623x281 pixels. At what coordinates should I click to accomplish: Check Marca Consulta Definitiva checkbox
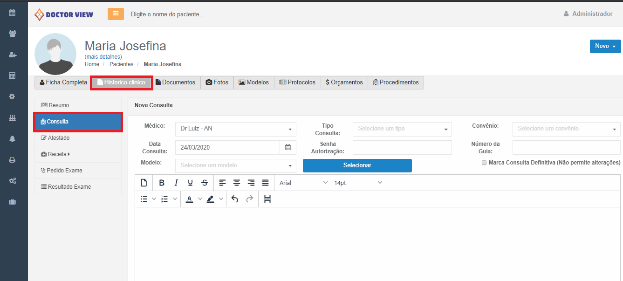coord(484,163)
